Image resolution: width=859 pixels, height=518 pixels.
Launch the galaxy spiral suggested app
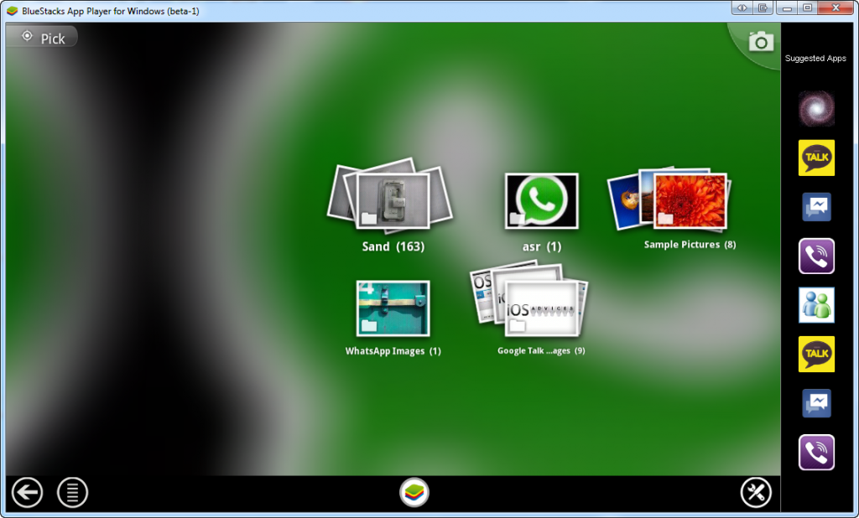[x=816, y=108]
